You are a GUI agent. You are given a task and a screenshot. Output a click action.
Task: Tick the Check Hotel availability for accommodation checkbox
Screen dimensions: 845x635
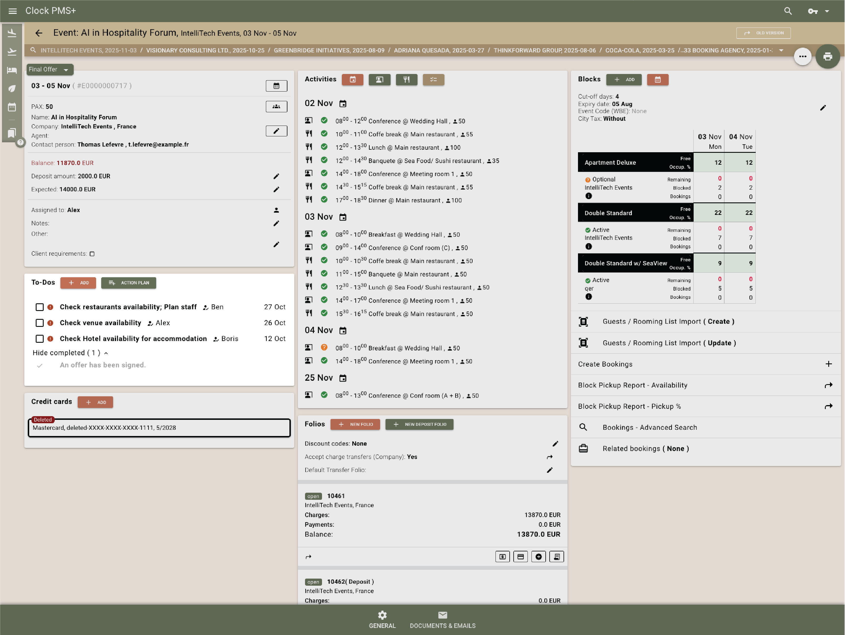pyautogui.click(x=39, y=338)
